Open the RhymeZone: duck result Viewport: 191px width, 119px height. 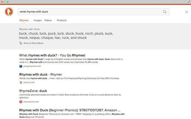33,91
